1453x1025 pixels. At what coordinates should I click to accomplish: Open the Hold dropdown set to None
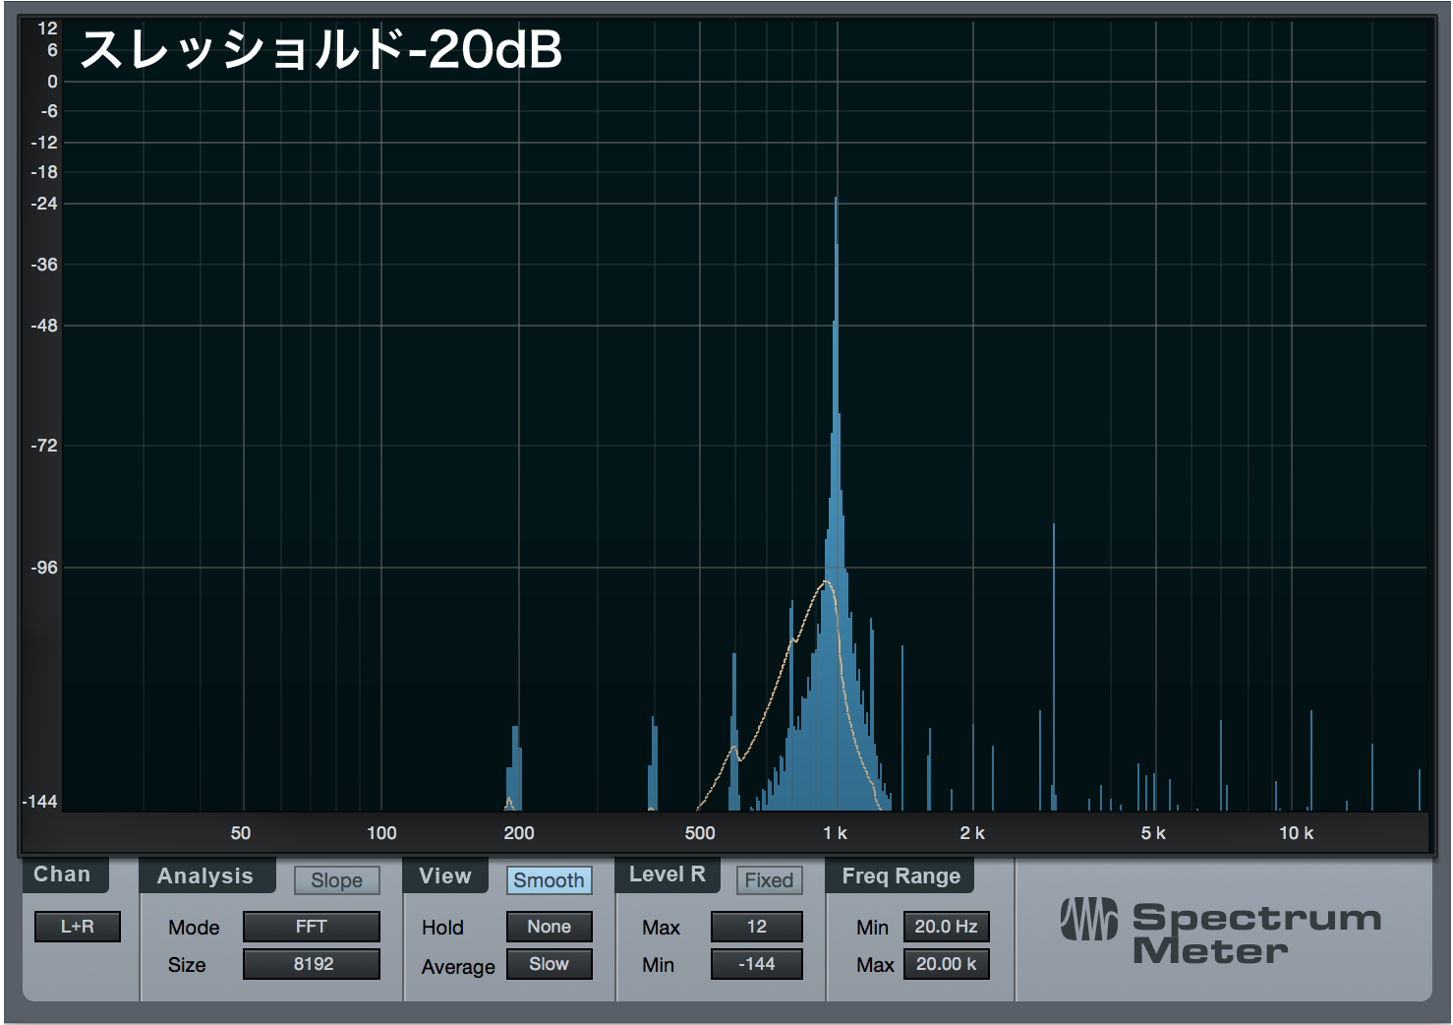pos(550,927)
